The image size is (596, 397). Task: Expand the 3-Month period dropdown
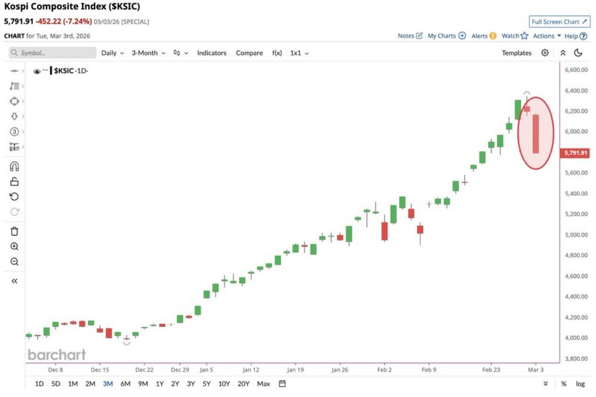(x=148, y=53)
